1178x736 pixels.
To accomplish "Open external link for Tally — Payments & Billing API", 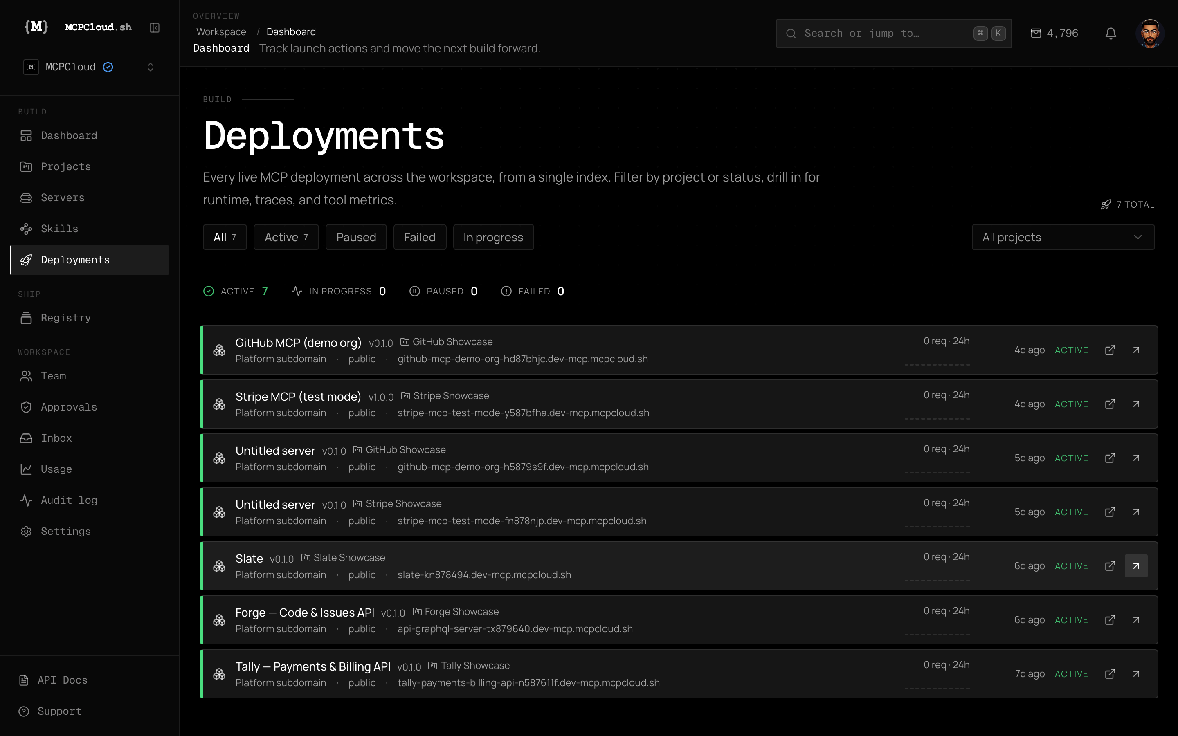I will point(1110,674).
